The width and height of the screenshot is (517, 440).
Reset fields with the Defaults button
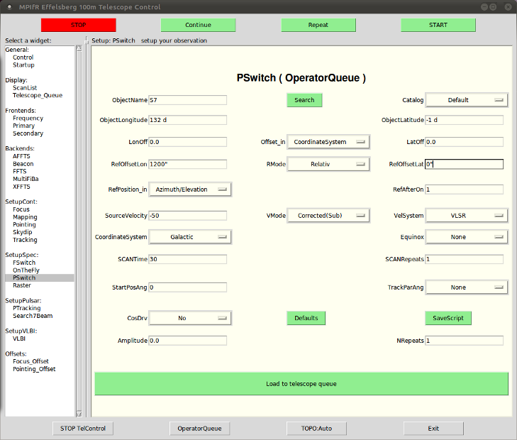click(306, 318)
